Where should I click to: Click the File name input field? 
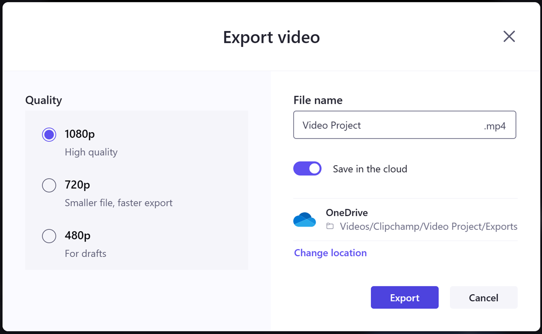click(405, 125)
